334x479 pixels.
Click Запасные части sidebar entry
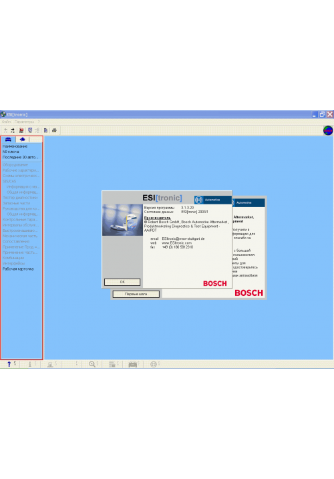coord(17,203)
